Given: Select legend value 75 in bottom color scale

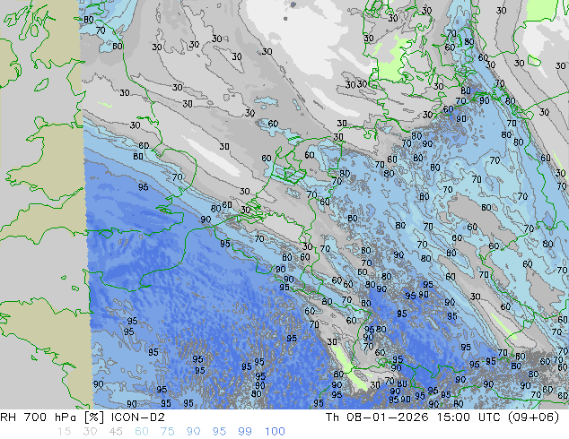Looking at the screenshot, I should (x=167, y=432).
